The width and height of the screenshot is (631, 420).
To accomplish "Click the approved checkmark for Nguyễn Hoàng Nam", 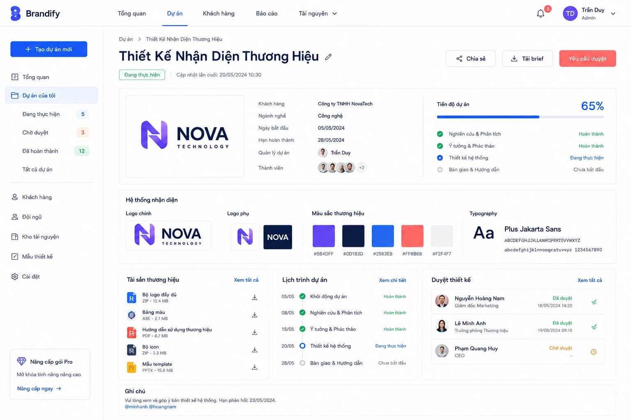I will click(594, 302).
